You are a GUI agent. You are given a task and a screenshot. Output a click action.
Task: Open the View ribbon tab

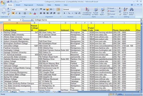(66, 5)
